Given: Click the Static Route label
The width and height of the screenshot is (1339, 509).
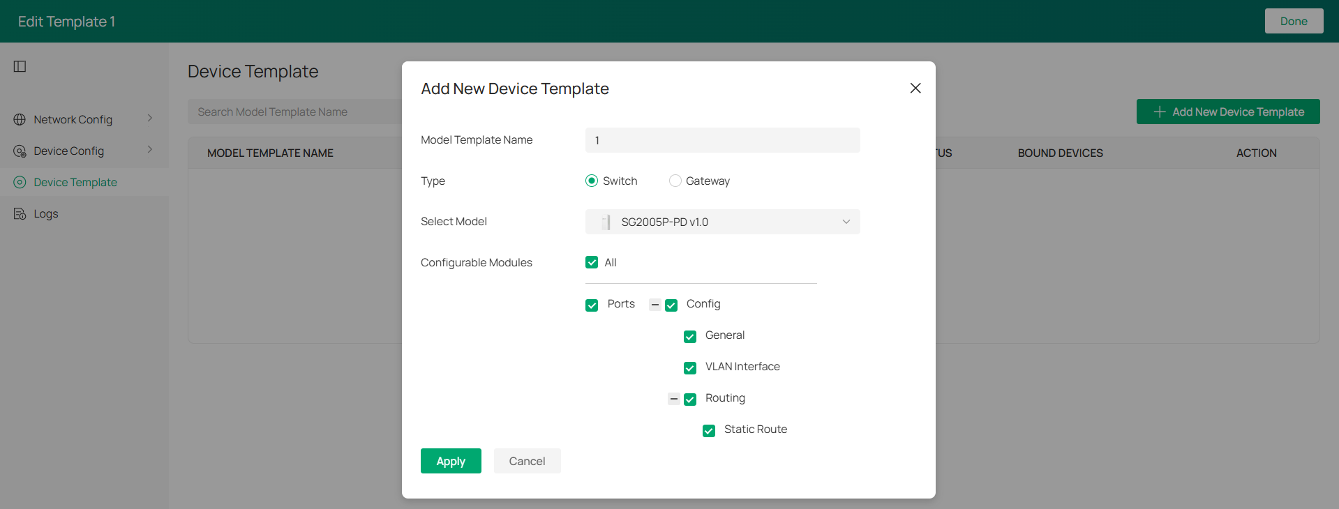Looking at the screenshot, I should (x=756, y=430).
